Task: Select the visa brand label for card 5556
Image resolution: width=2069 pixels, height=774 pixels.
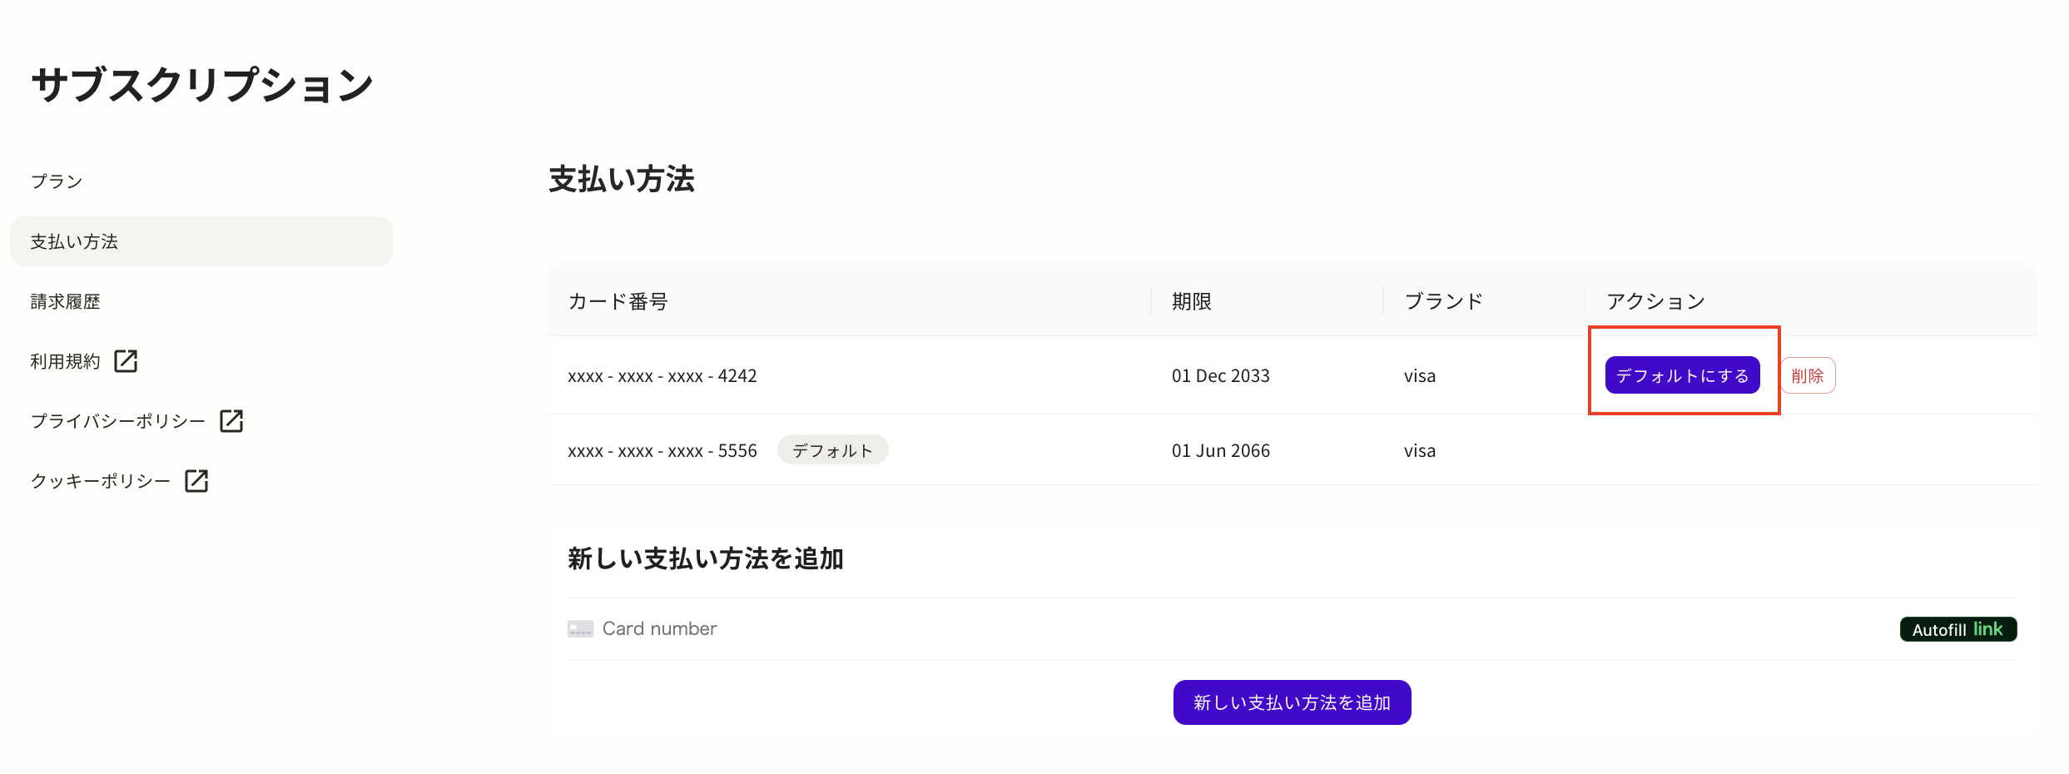Action: tap(1419, 450)
